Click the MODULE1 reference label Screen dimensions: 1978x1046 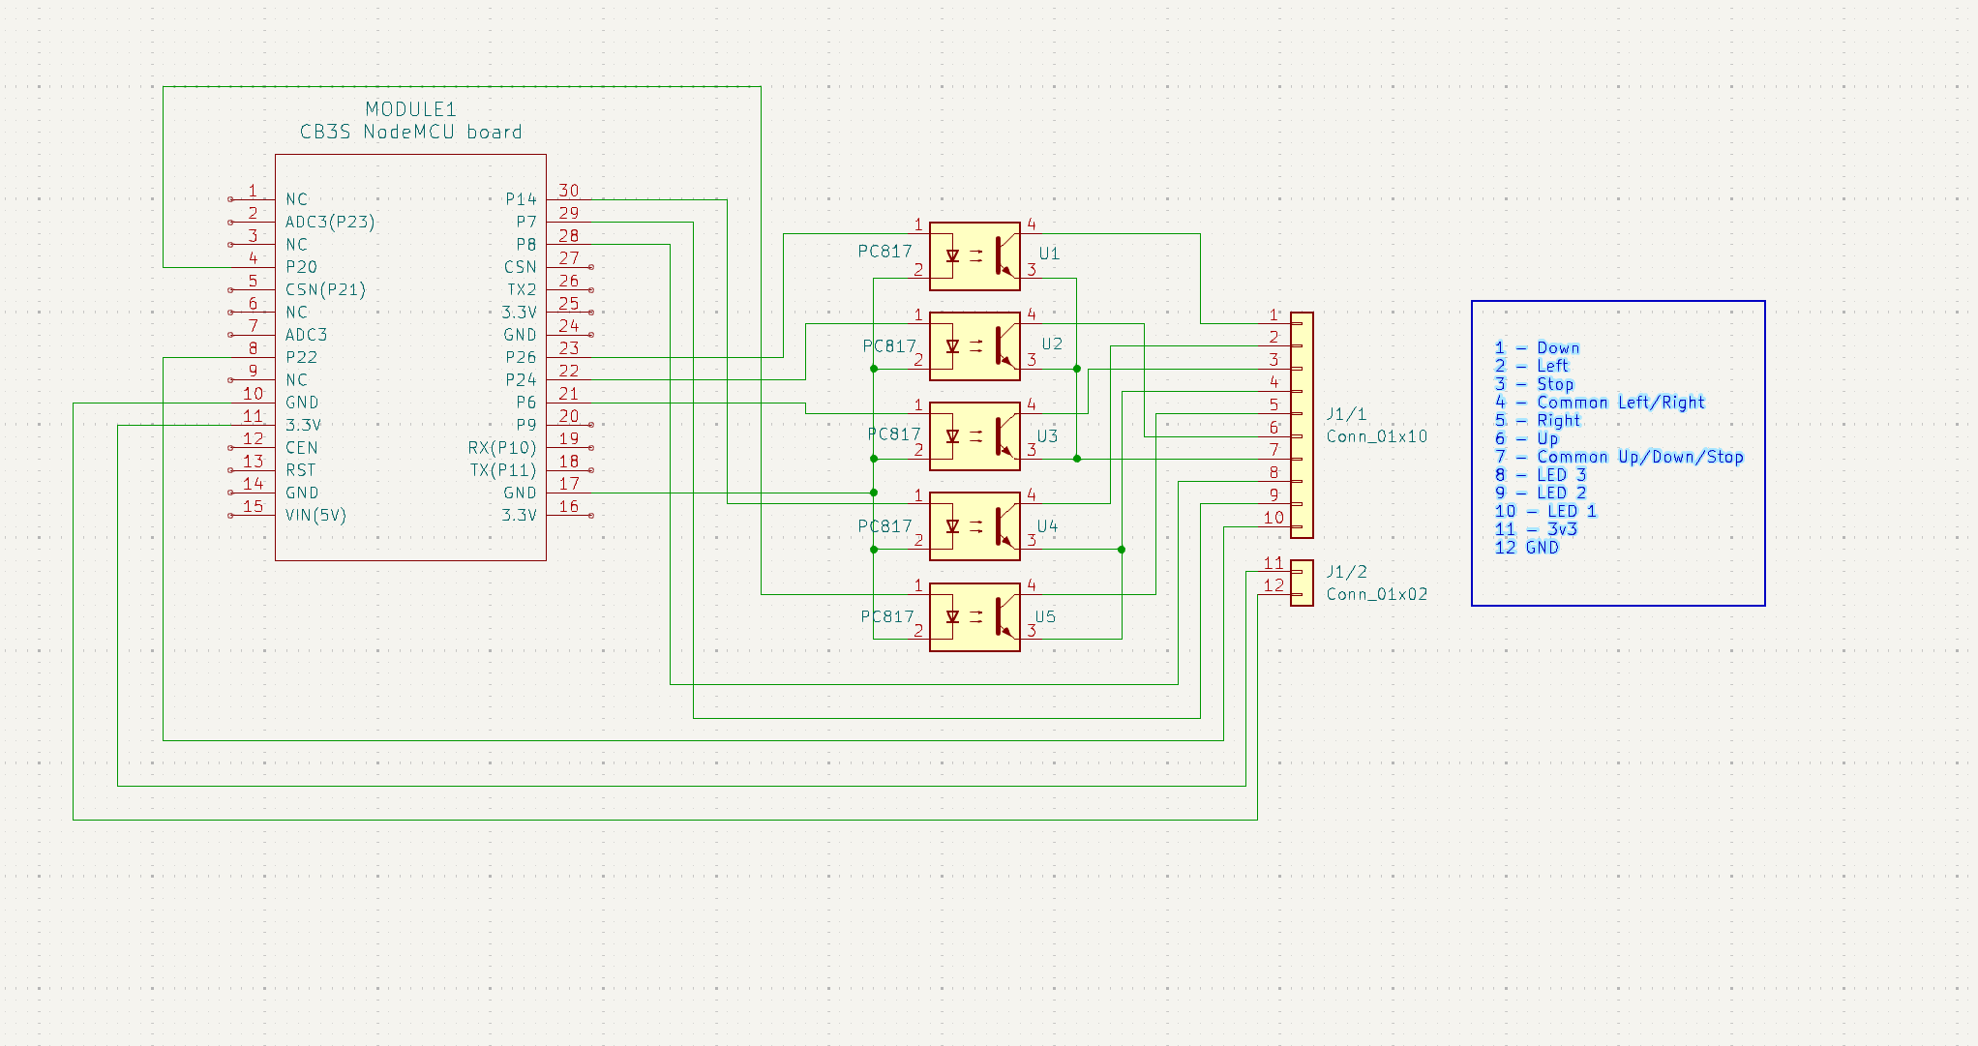[x=410, y=109]
